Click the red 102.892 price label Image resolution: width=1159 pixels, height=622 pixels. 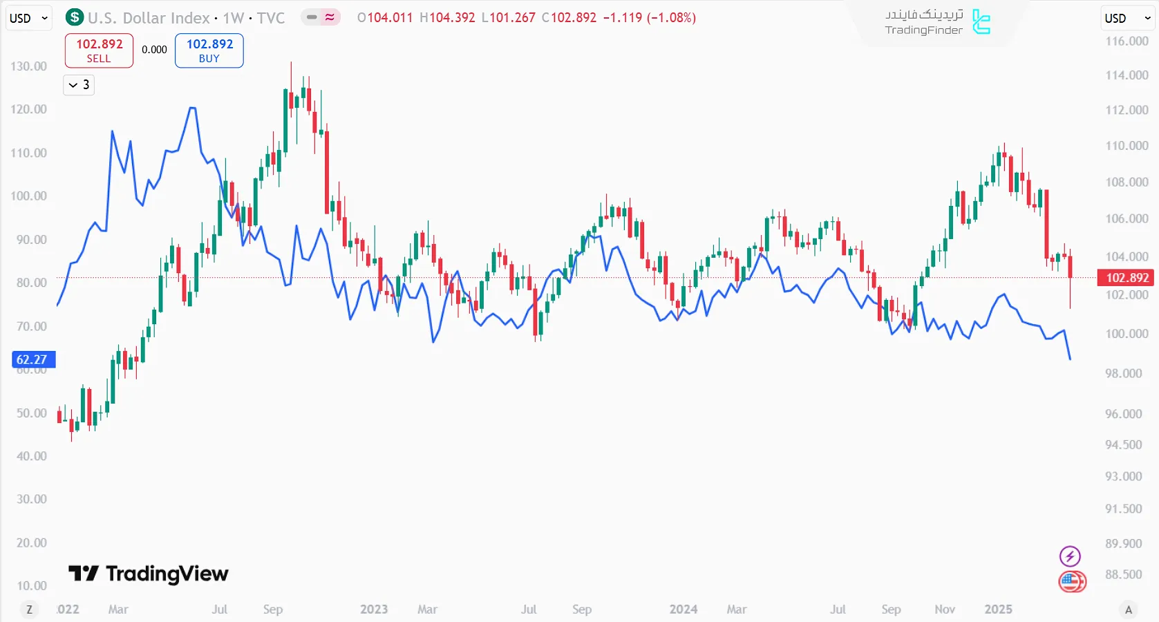[x=1127, y=278]
